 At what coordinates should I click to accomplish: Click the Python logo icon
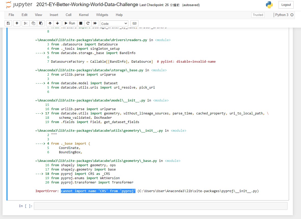269,5
